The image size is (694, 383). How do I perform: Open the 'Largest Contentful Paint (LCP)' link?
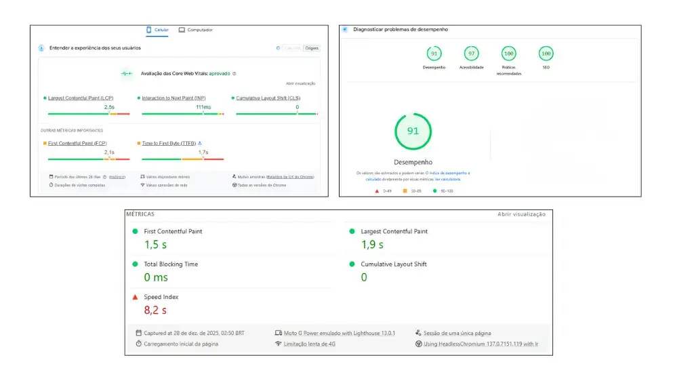click(80, 98)
